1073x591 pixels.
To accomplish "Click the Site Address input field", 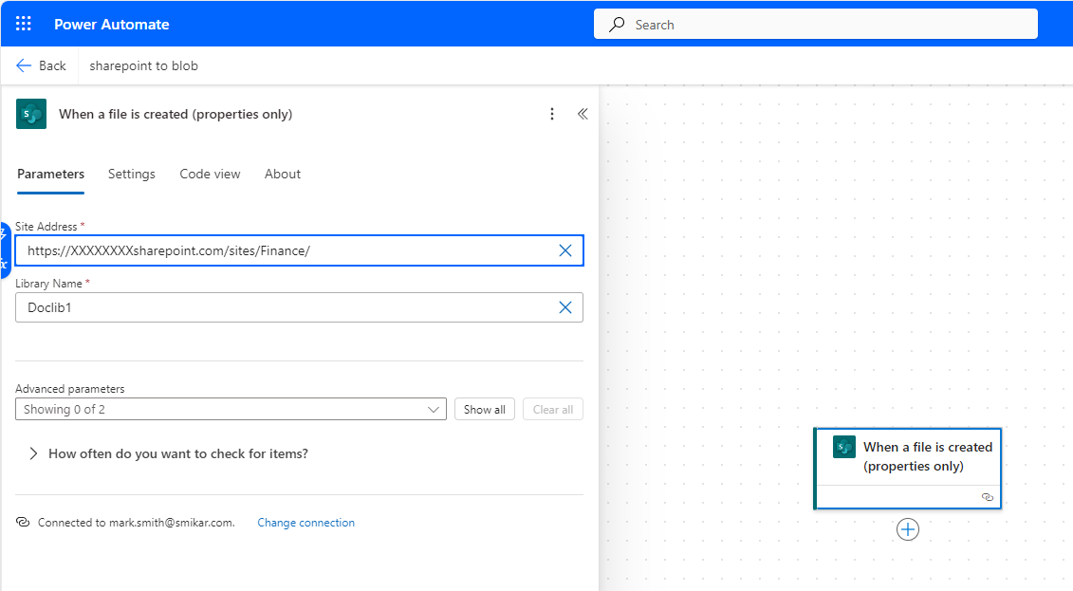I will coord(299,250).
